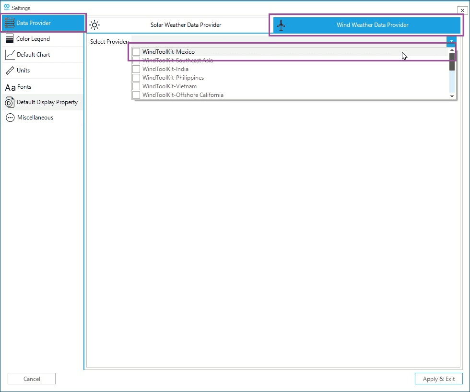Screen dimensions: 470x392
Task: Click the Default Chart line icon
Action: 10,55
